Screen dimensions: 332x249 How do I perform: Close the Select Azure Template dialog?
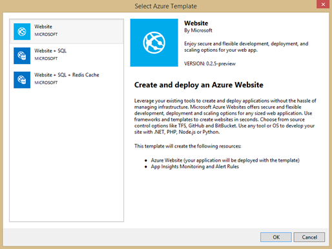pyautogui.click(x=323, y=4)
